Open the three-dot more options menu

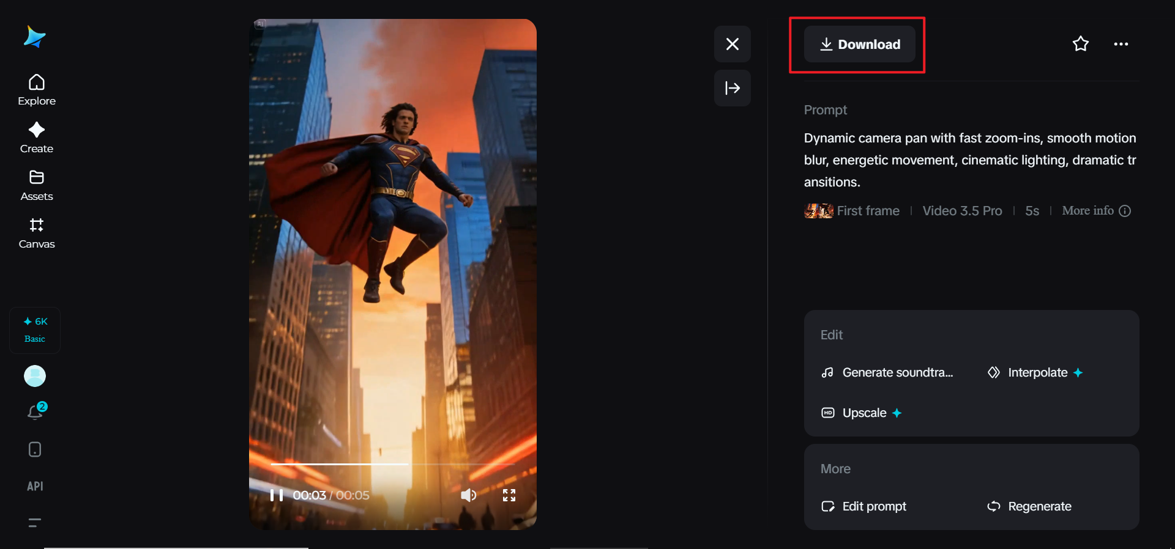(1122, 44)
